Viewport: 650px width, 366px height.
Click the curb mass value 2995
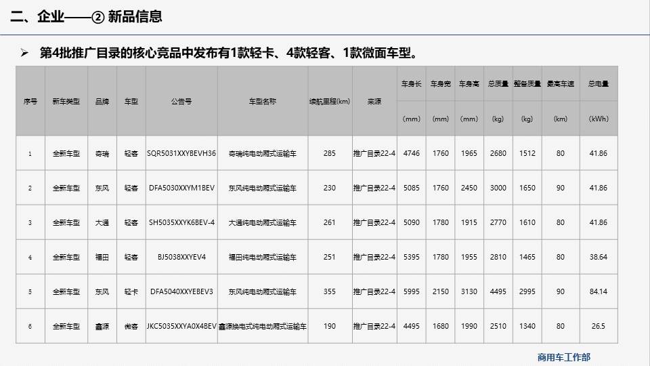[527, 291]
